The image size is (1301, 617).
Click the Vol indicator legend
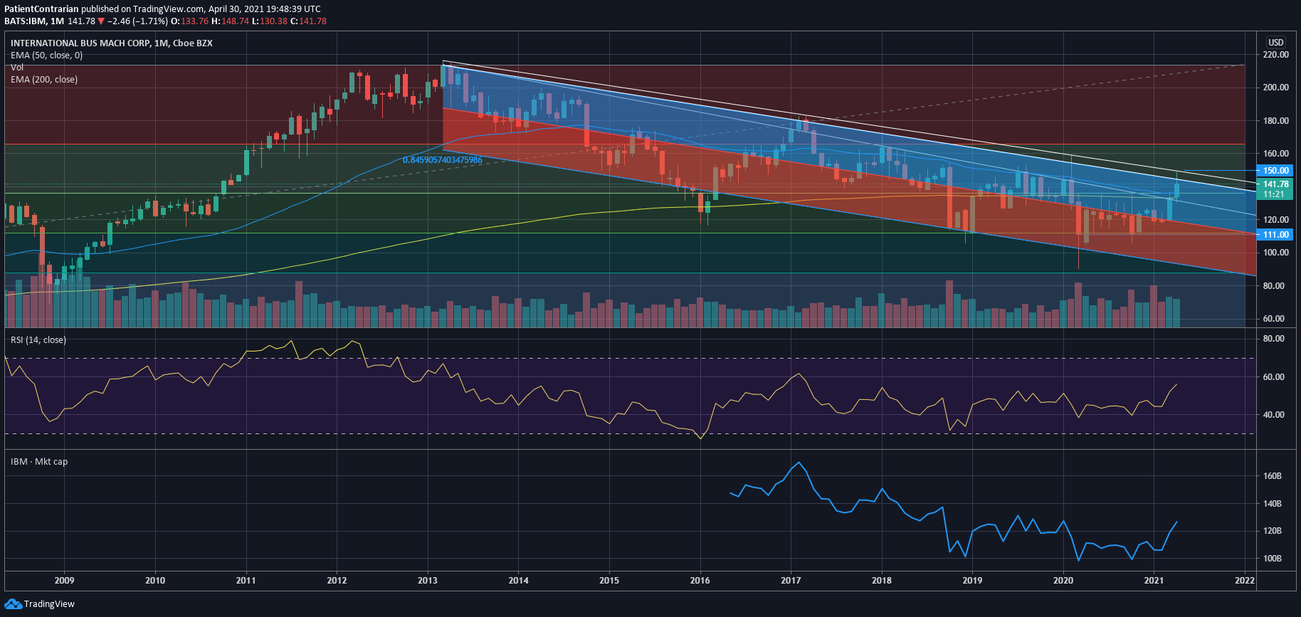point(17,68)
